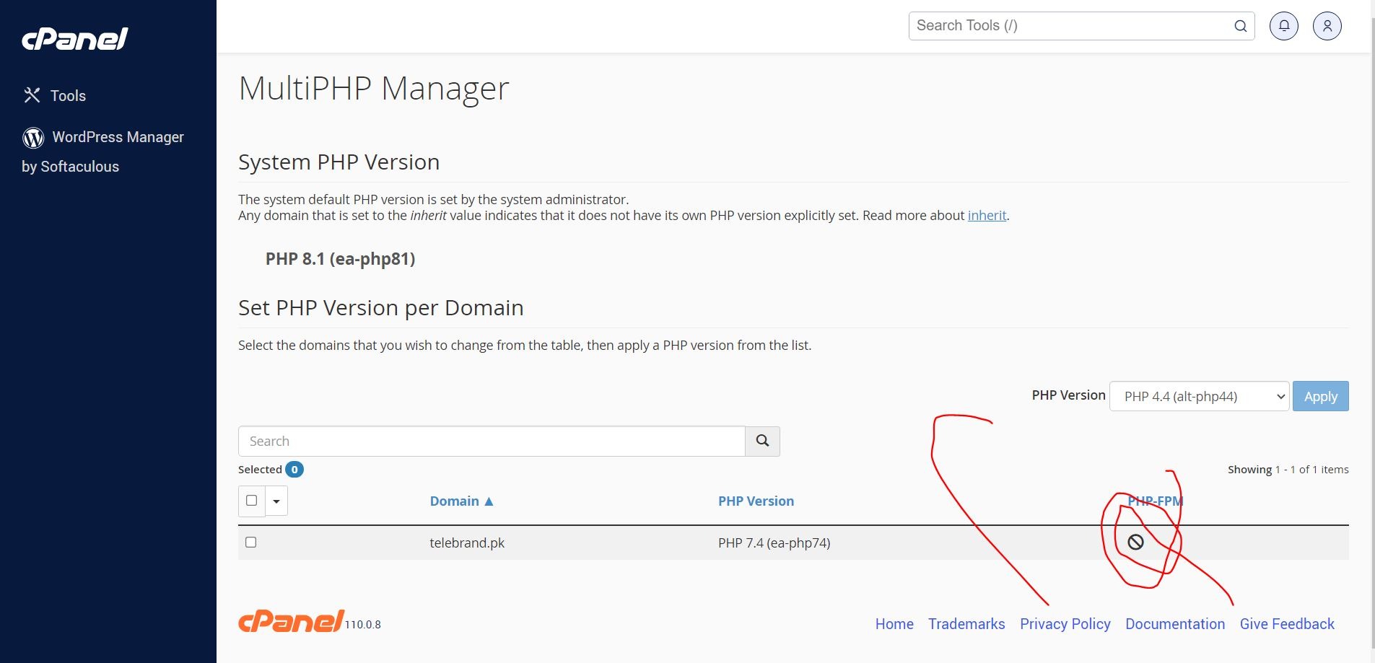Open the notifications bell icon
Screen dimensions: 1375x663
tap(1284, 26)
